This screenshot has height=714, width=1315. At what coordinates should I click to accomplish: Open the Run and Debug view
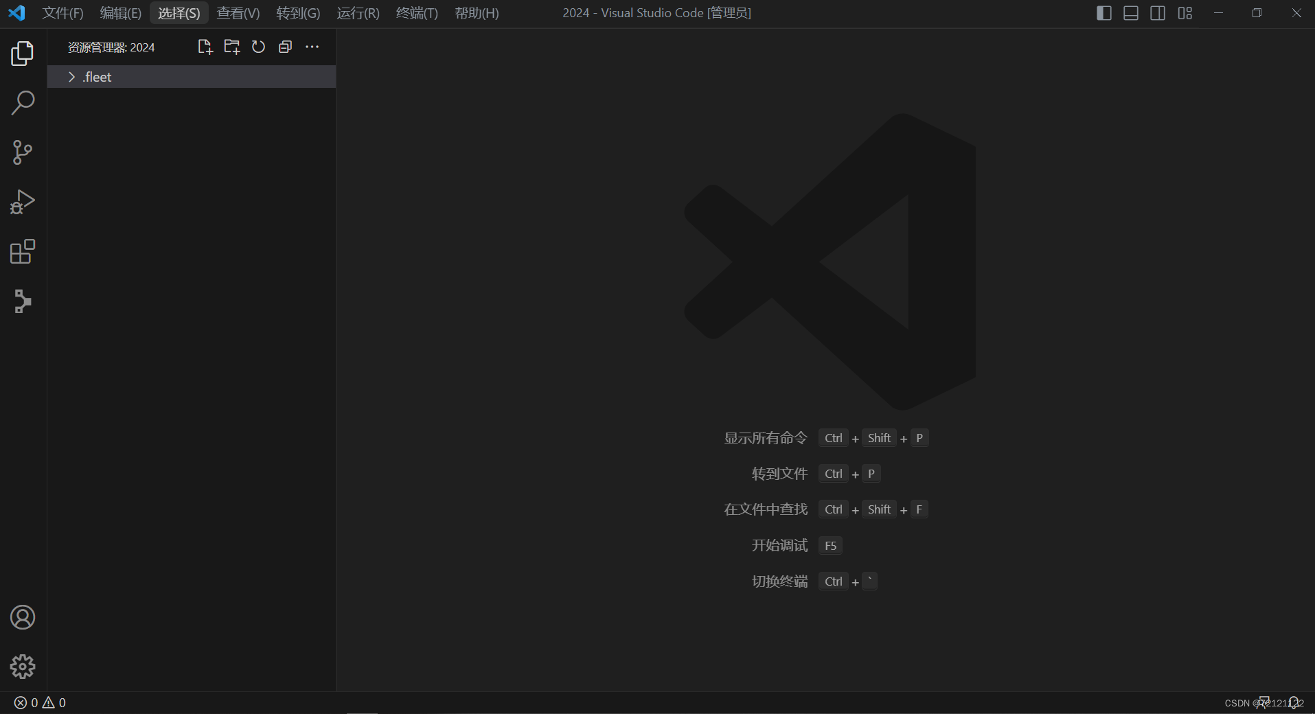(x=23, y=201)
